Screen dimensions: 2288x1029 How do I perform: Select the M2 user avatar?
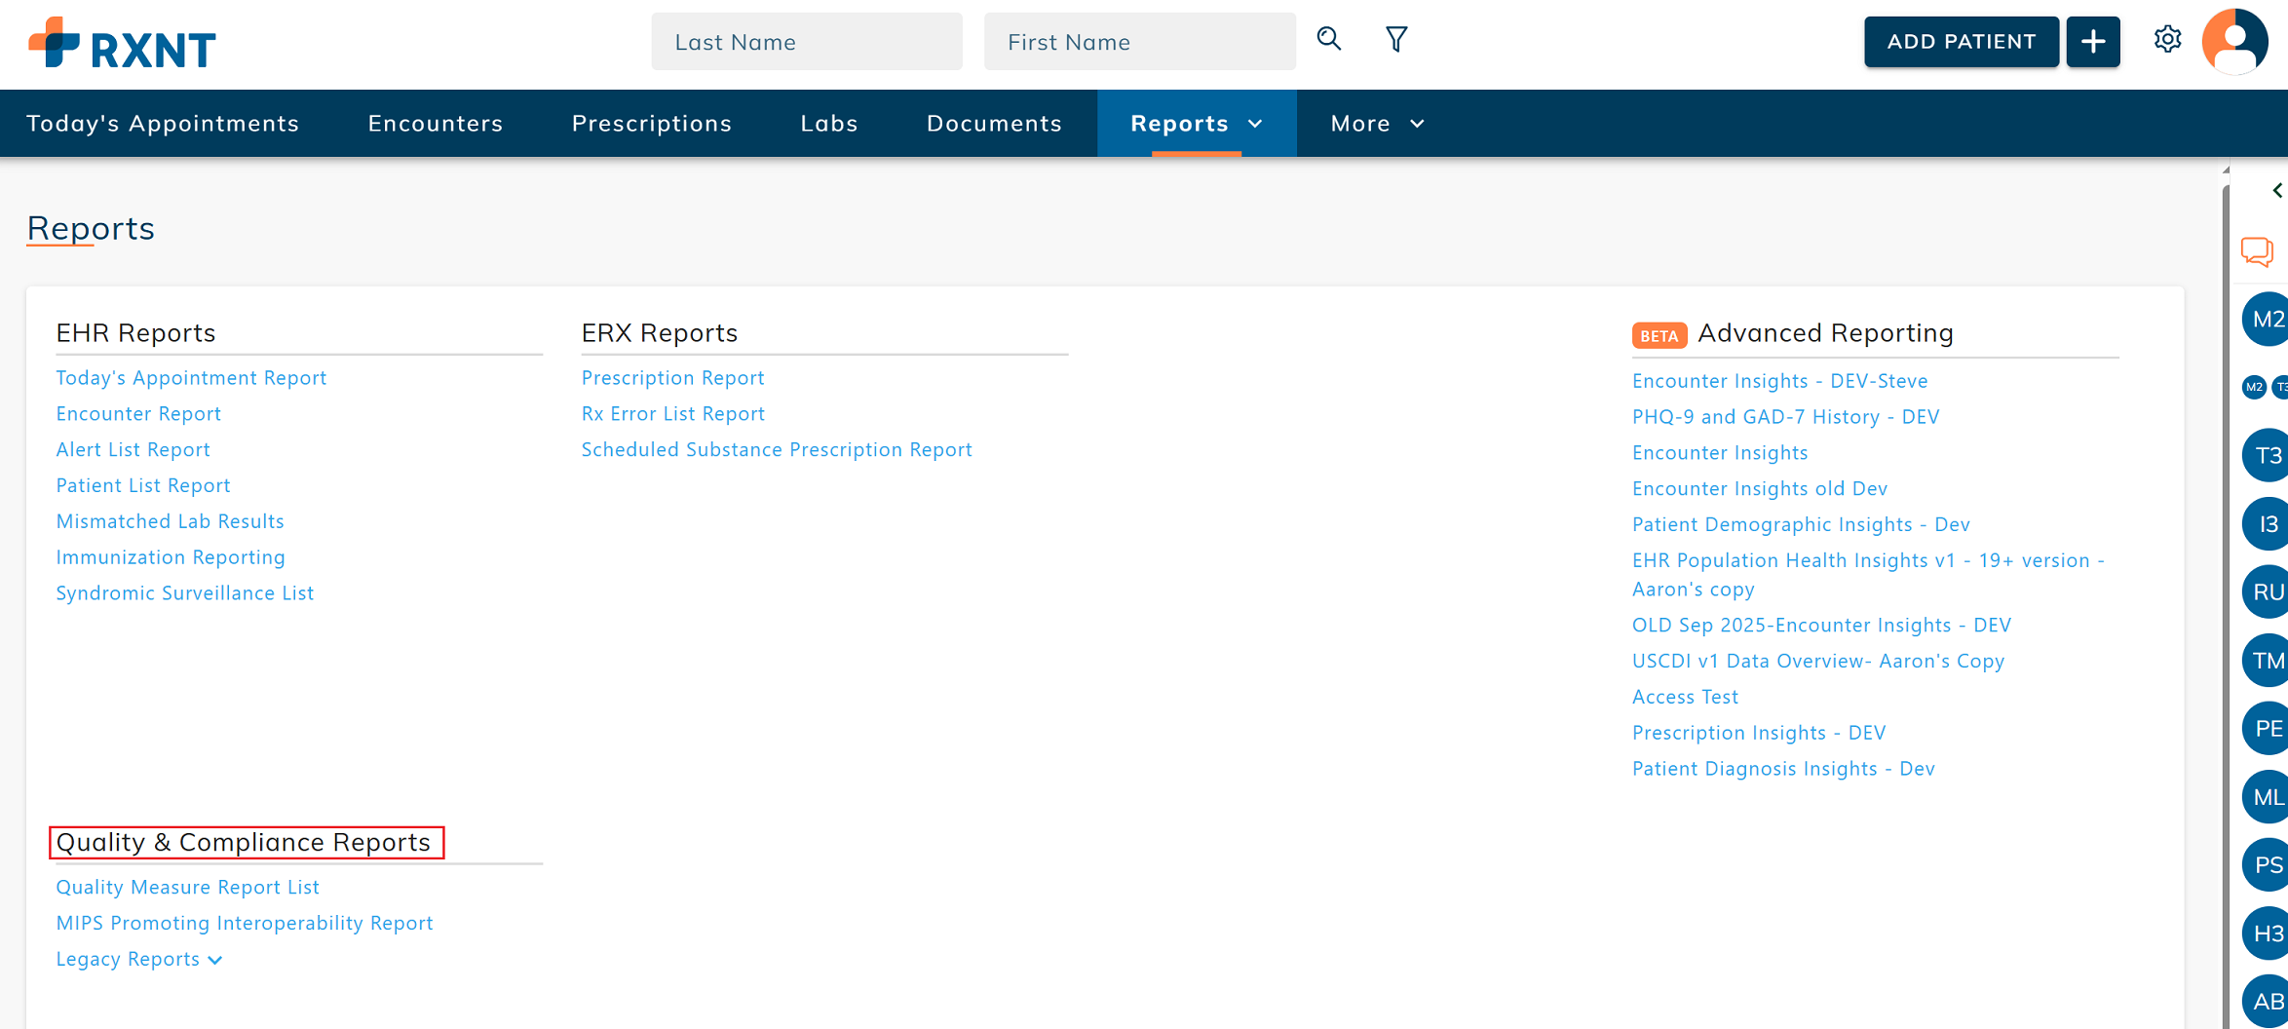2267,320
